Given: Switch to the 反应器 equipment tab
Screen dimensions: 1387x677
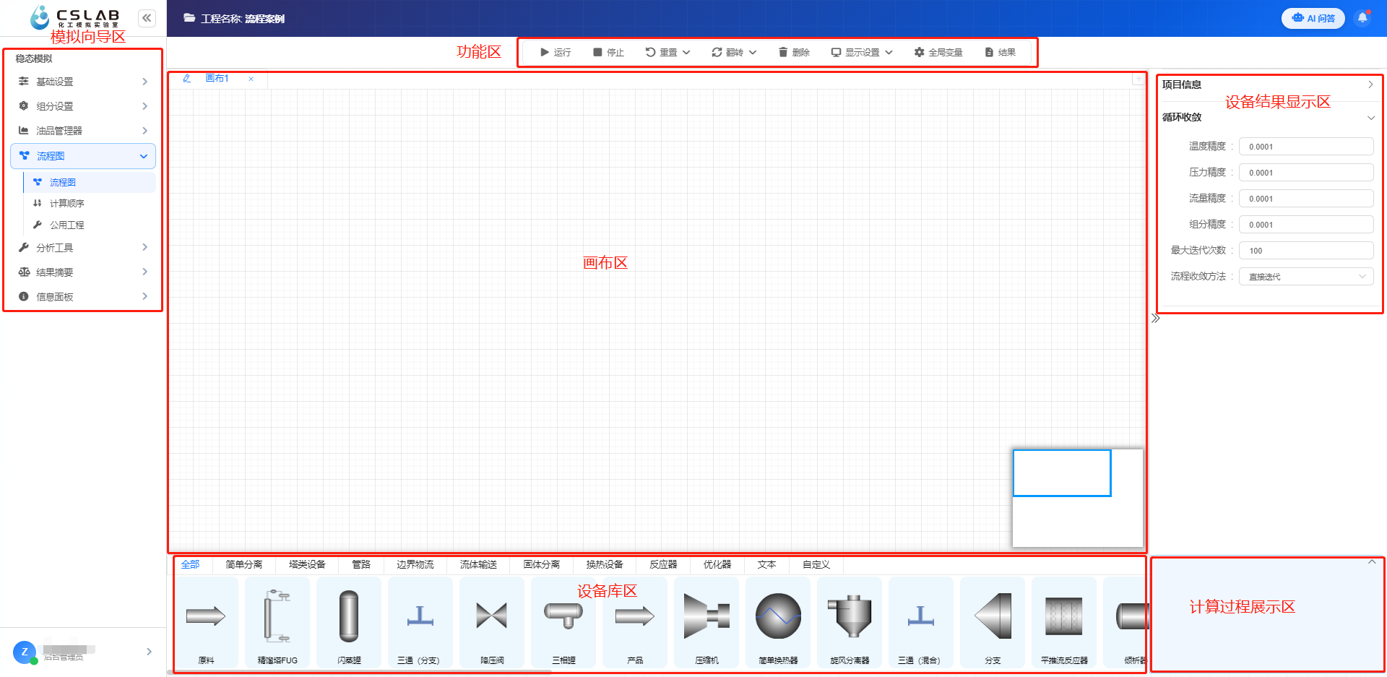Looking at the screenshot, I should pos(663,564).
